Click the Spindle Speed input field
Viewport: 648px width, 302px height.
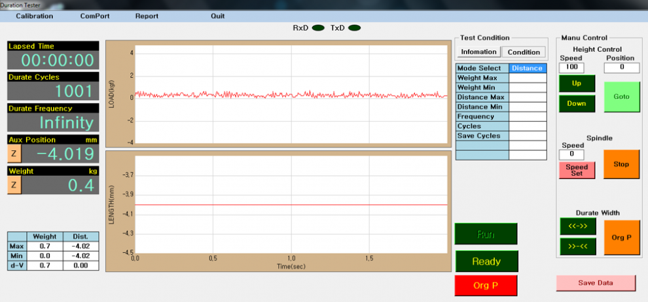[x=571, y=154]
